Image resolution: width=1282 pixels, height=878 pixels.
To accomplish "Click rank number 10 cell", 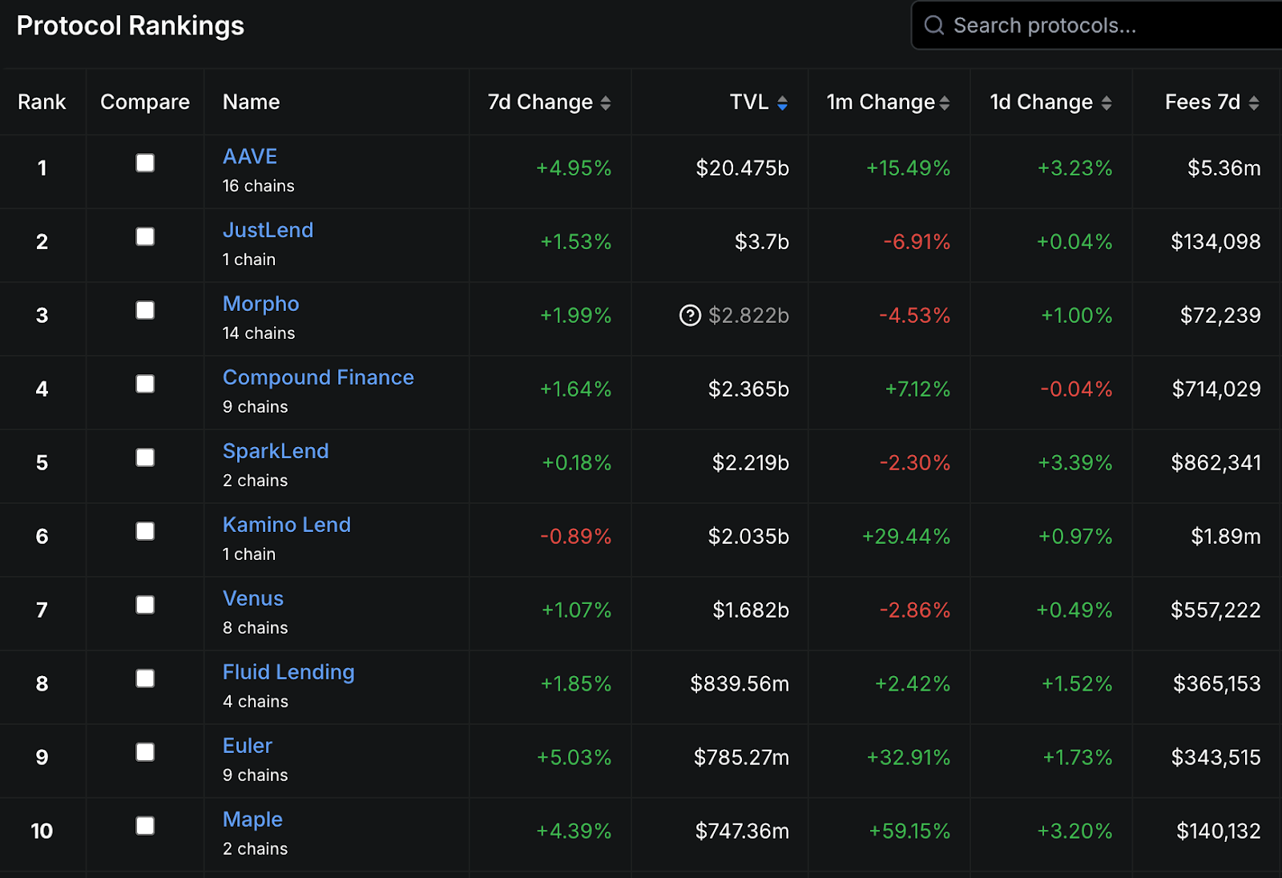I will [x=42, y=832].
